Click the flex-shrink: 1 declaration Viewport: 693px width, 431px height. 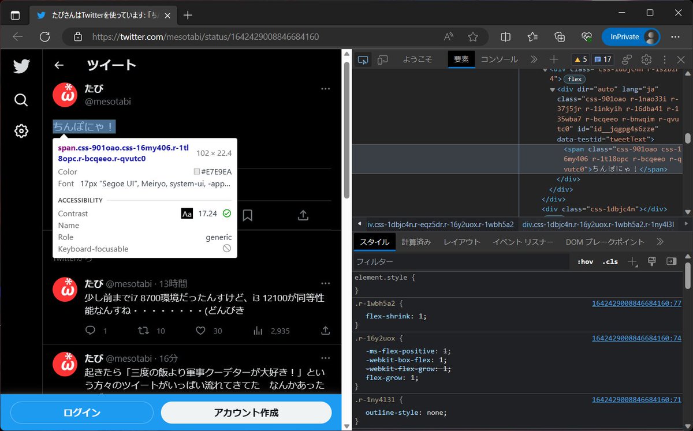(x=396, y=316)
